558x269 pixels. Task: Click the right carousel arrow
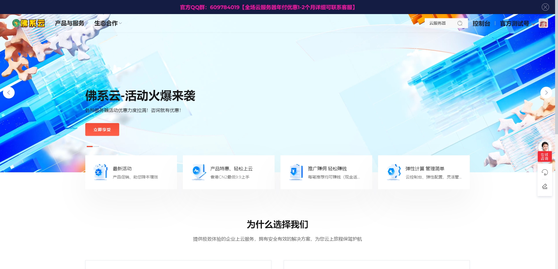click(546, 93)
